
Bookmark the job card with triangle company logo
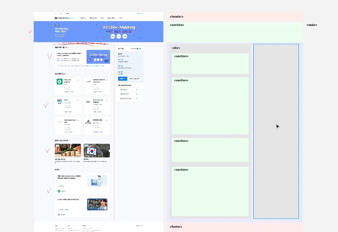tap(107, 120)
